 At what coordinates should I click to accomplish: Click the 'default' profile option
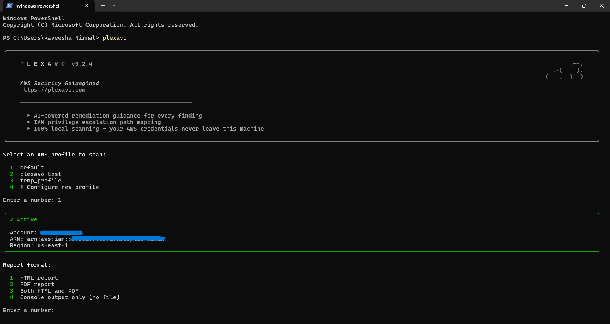click(32, 168)
